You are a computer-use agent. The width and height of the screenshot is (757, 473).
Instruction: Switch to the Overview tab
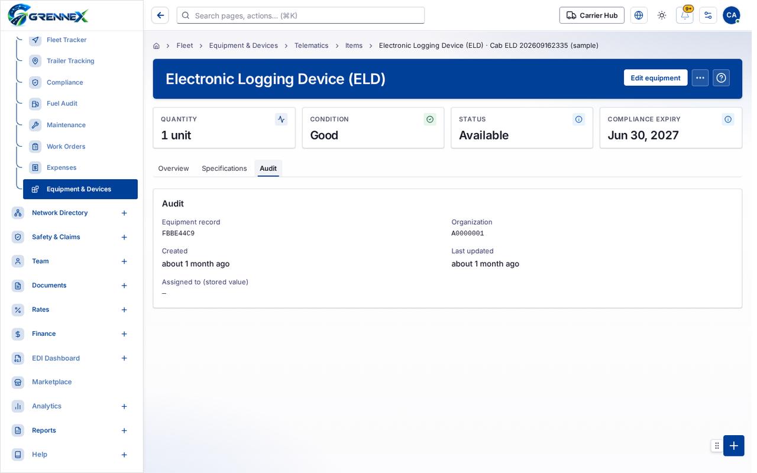tap(173, 169)
